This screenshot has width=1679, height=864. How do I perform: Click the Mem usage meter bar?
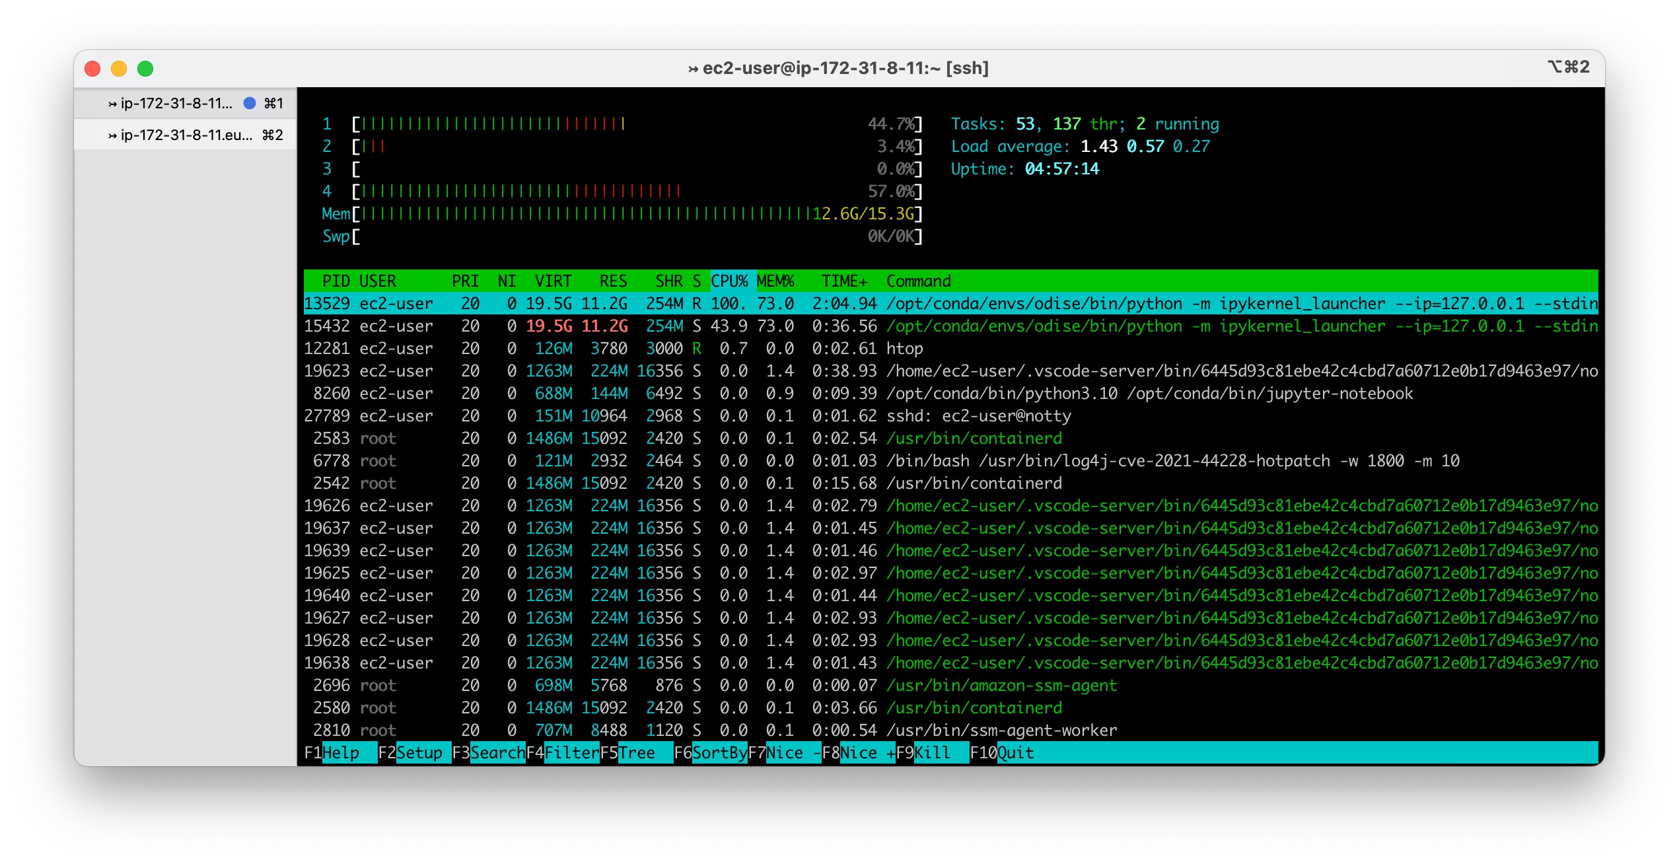(x=627, y=213)
